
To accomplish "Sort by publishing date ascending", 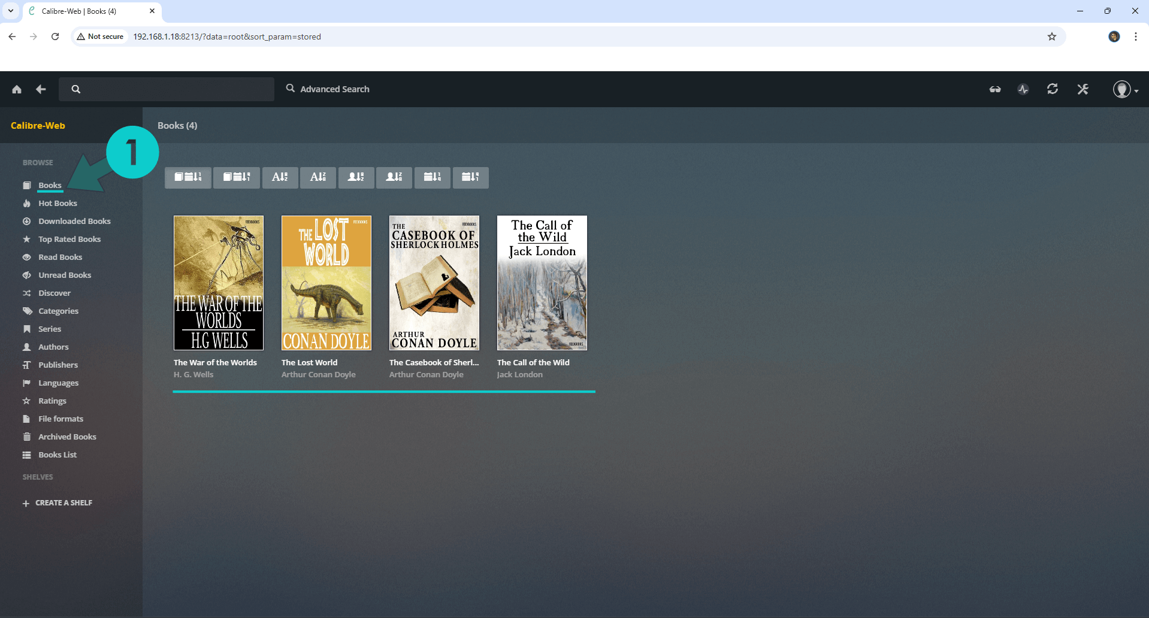I will [x=433, y=177].
